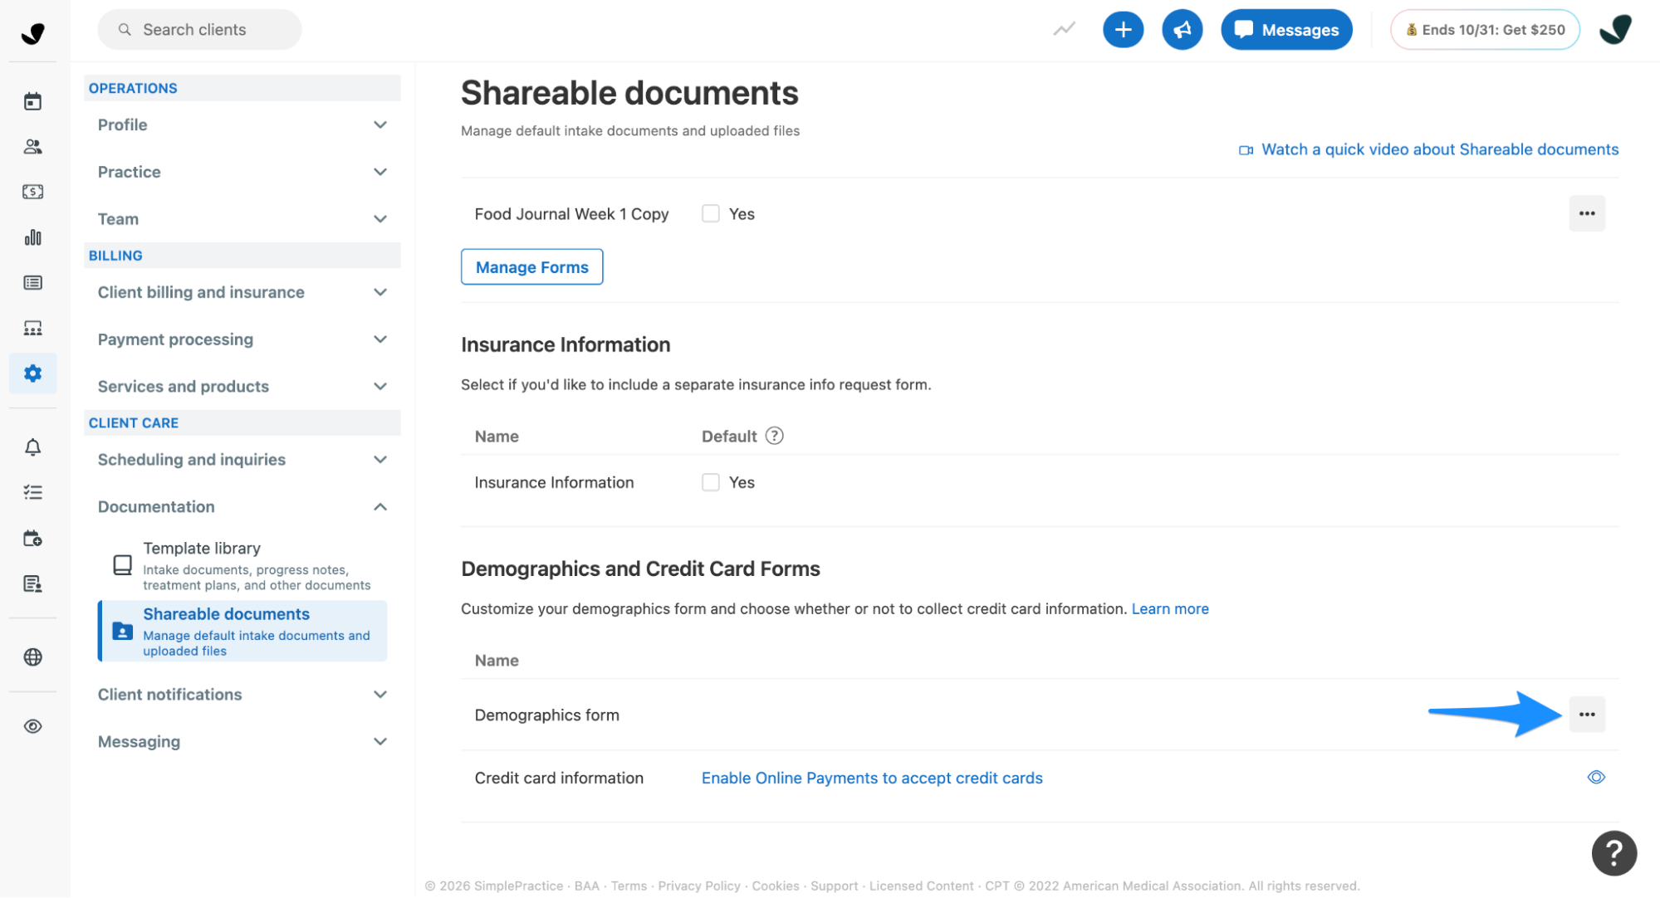Click the SimplePractice logo
Viewport: 1660px width, 898px height.
pos(32,33)
